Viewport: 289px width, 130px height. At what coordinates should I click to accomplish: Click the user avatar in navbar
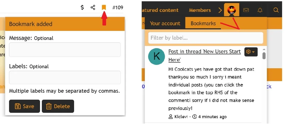tap(231, 10)
